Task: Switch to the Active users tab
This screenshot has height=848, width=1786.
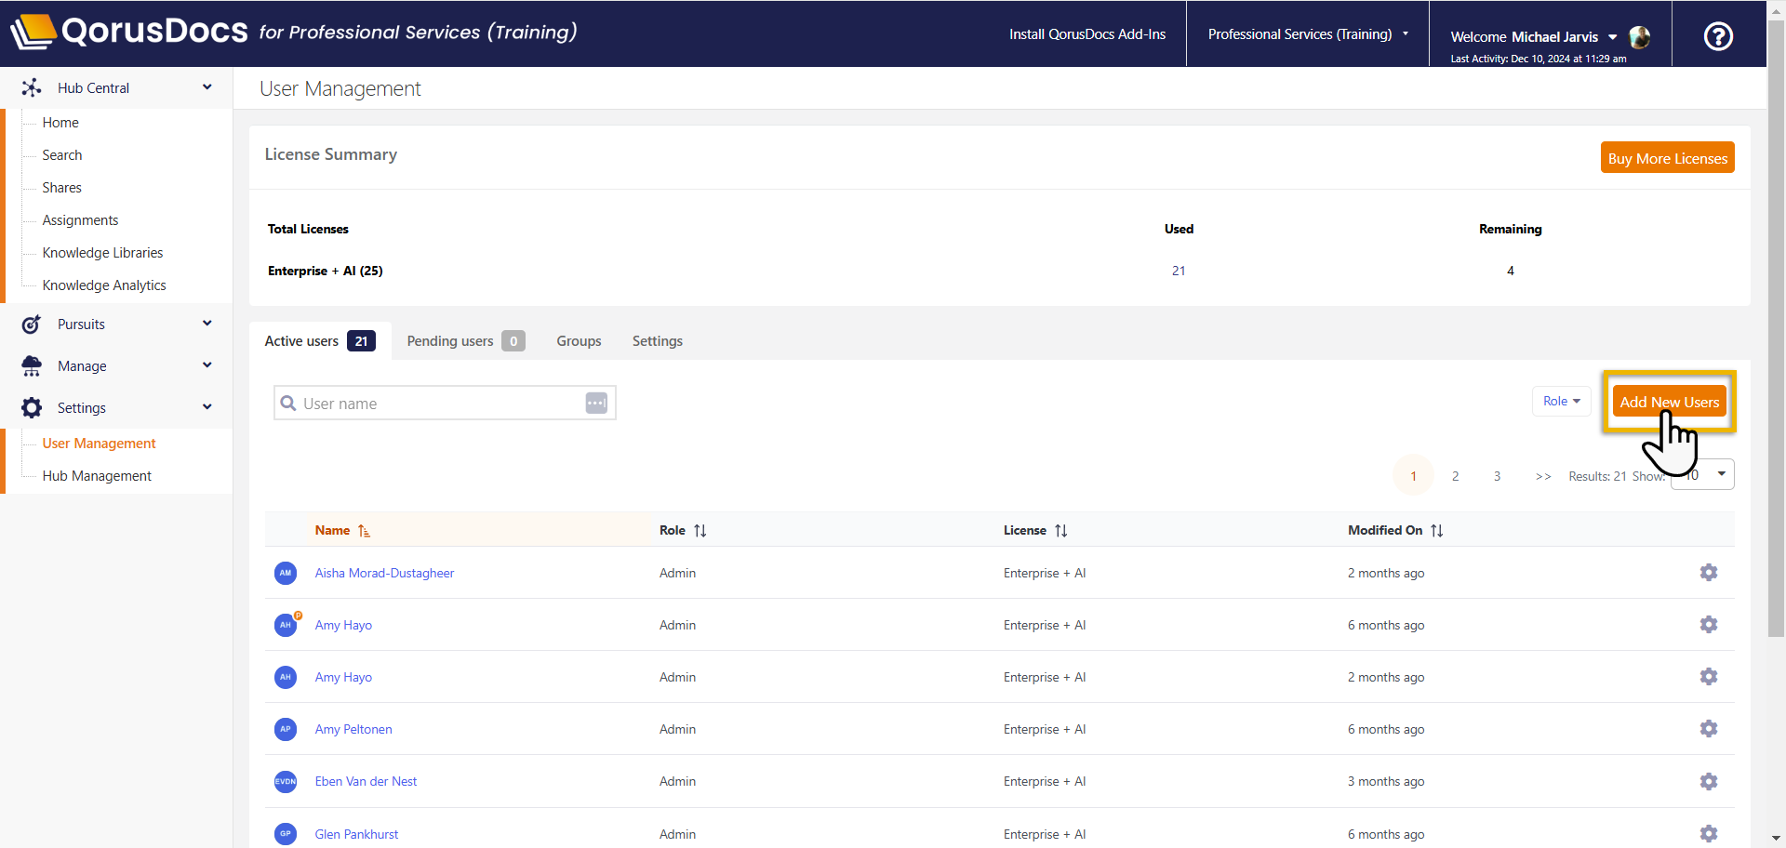Action: point(320,341)
